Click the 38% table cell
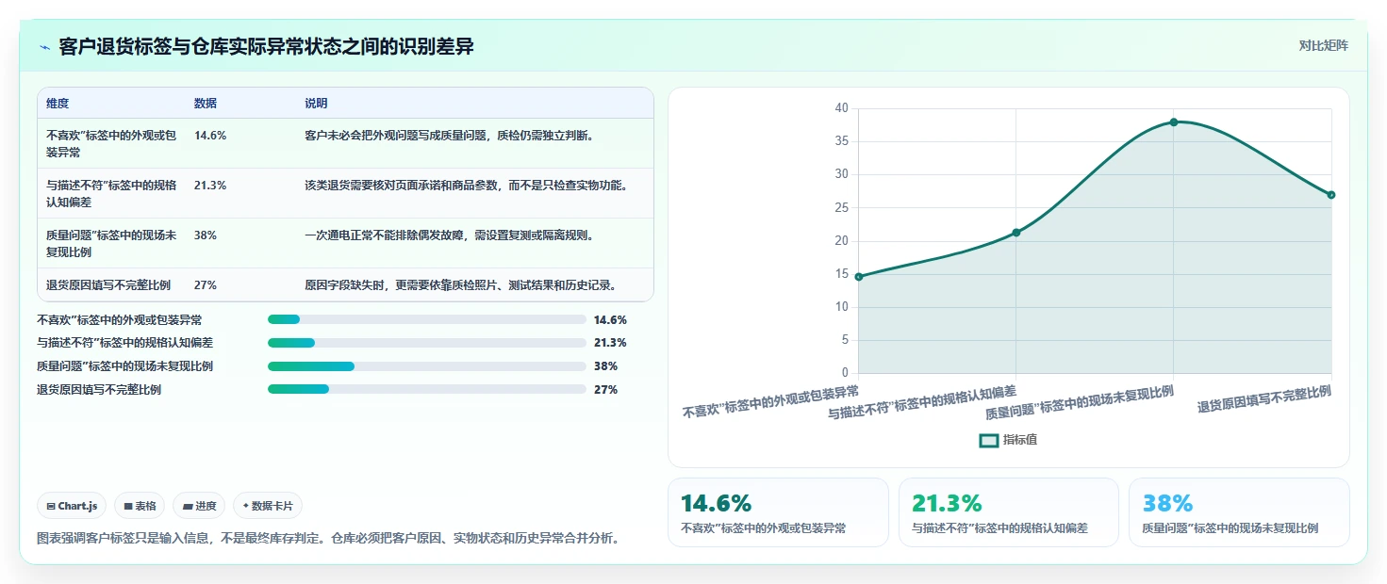The width and height of the screenshot is (1387, 584). click(x=206, y=235)
